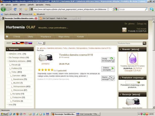Viewport: 155px width, 116px height.
Task: Open the Wieczorowe subcategory
Action: click(x=18, y=90)
